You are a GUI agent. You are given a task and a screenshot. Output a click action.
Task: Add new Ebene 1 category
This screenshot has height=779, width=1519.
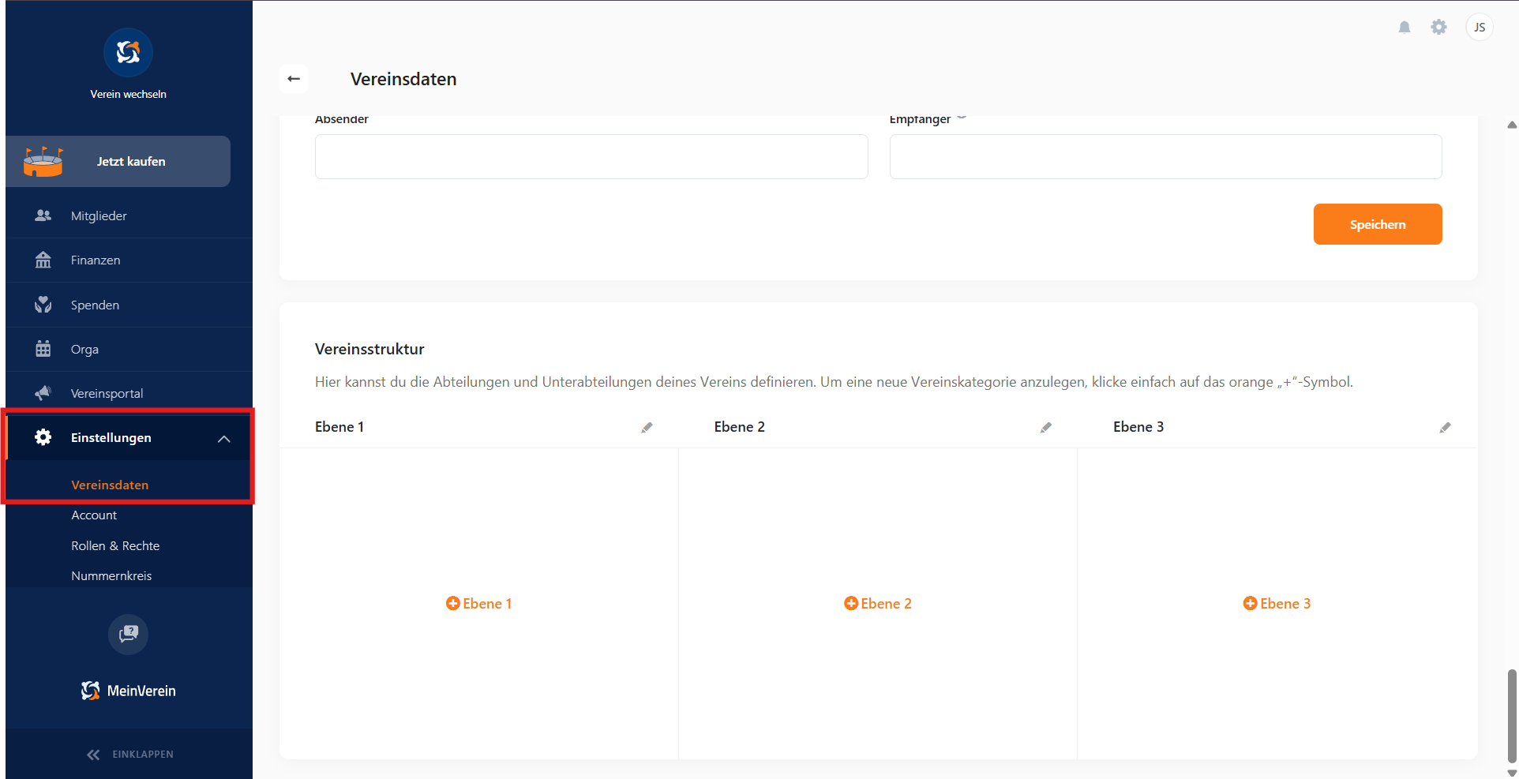(x=478, y=604)
